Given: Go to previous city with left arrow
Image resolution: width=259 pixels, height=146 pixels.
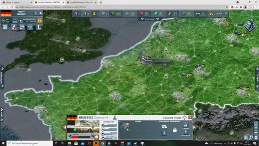Looking at the screenshot, I should point(64,127).
